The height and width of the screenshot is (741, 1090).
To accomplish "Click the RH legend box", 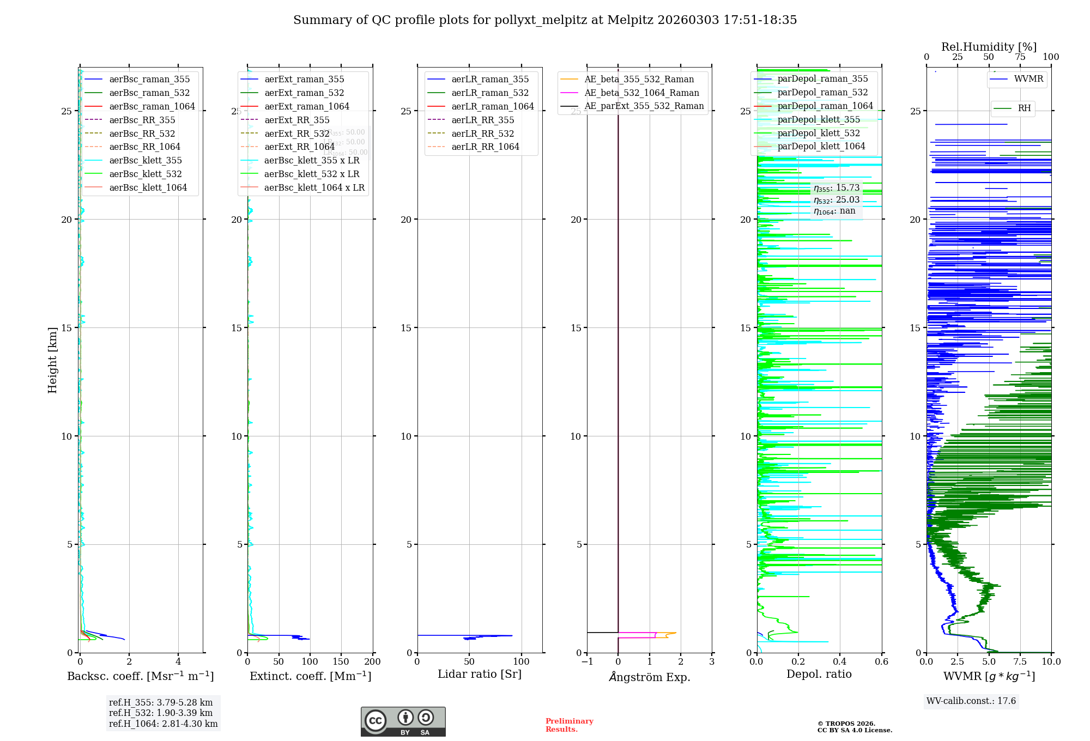I will [1013, 108].
